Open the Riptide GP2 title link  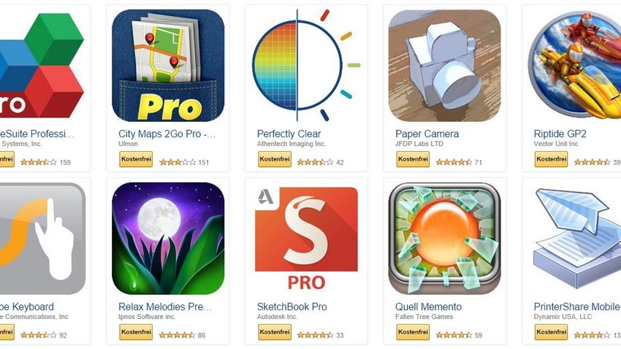(x=560, y=134)
